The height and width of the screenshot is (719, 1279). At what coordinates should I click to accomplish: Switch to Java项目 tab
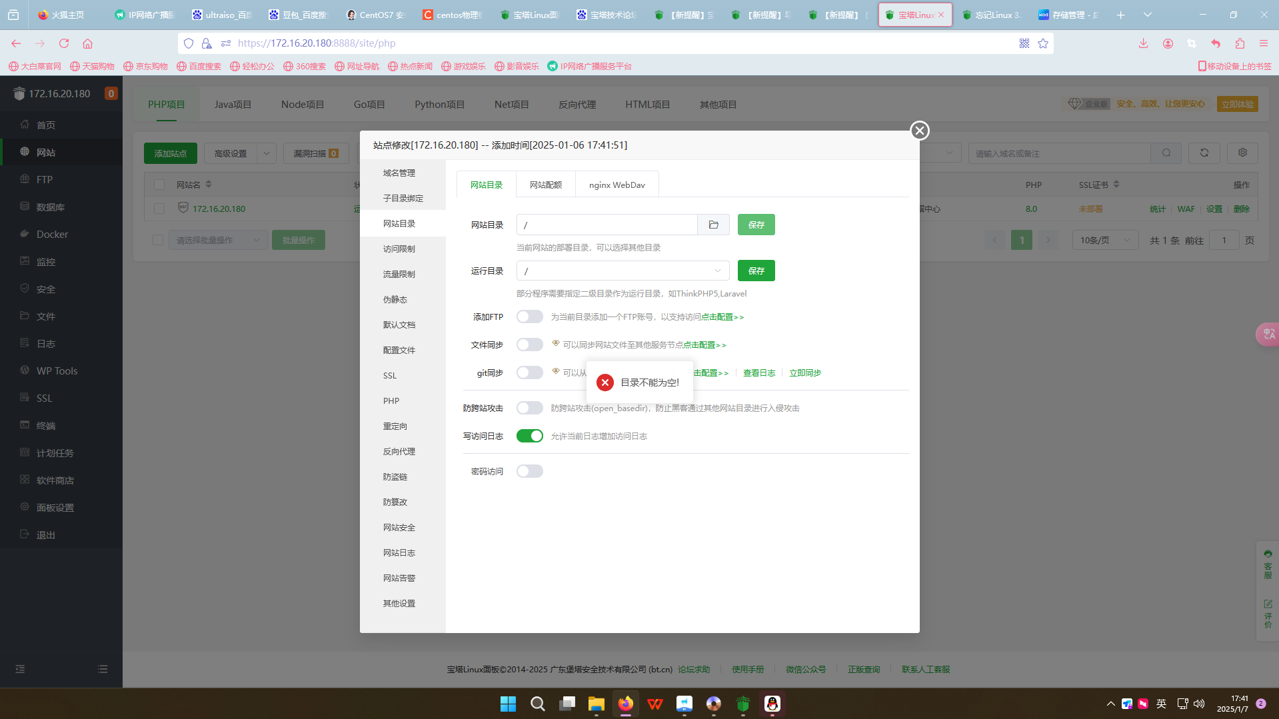pos(233,105)
